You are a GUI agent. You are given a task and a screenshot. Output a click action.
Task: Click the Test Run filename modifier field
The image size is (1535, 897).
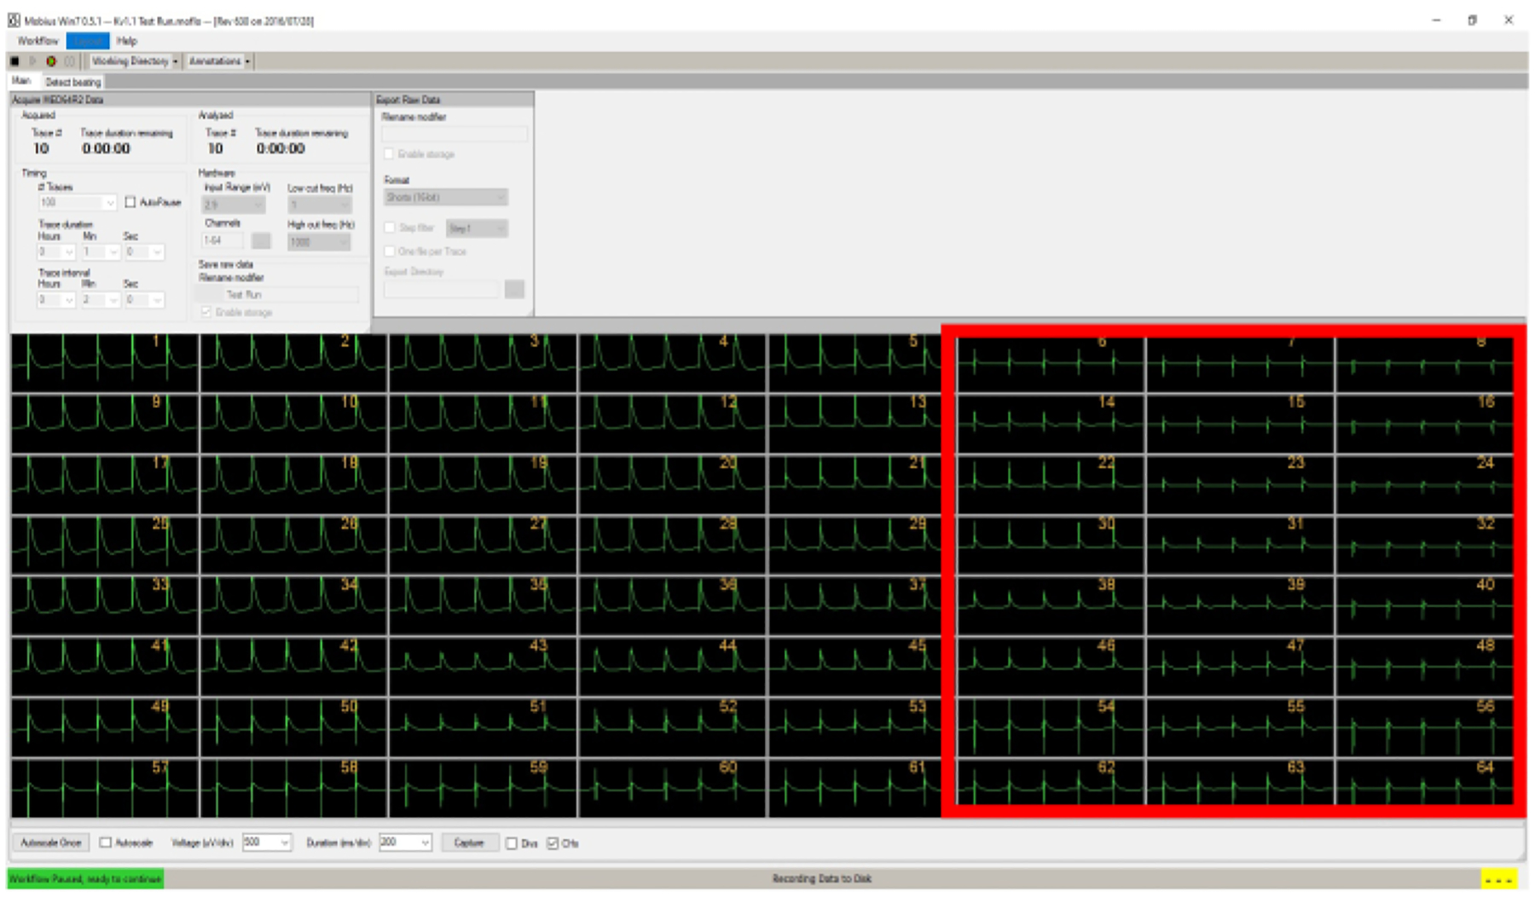278,295
